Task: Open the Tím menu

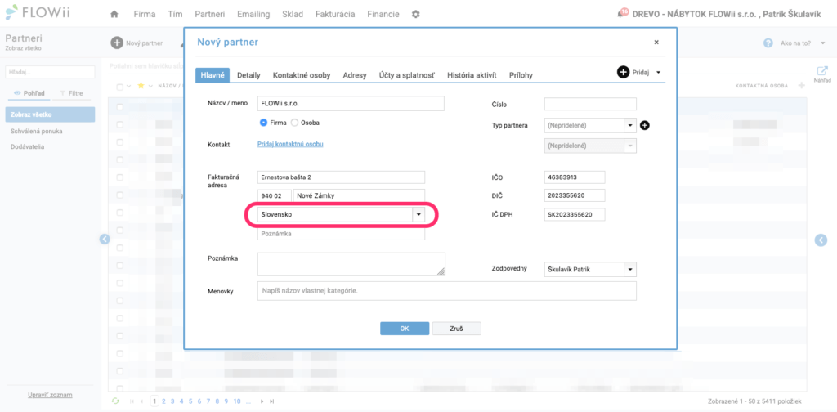Action: tap(175, 15)
